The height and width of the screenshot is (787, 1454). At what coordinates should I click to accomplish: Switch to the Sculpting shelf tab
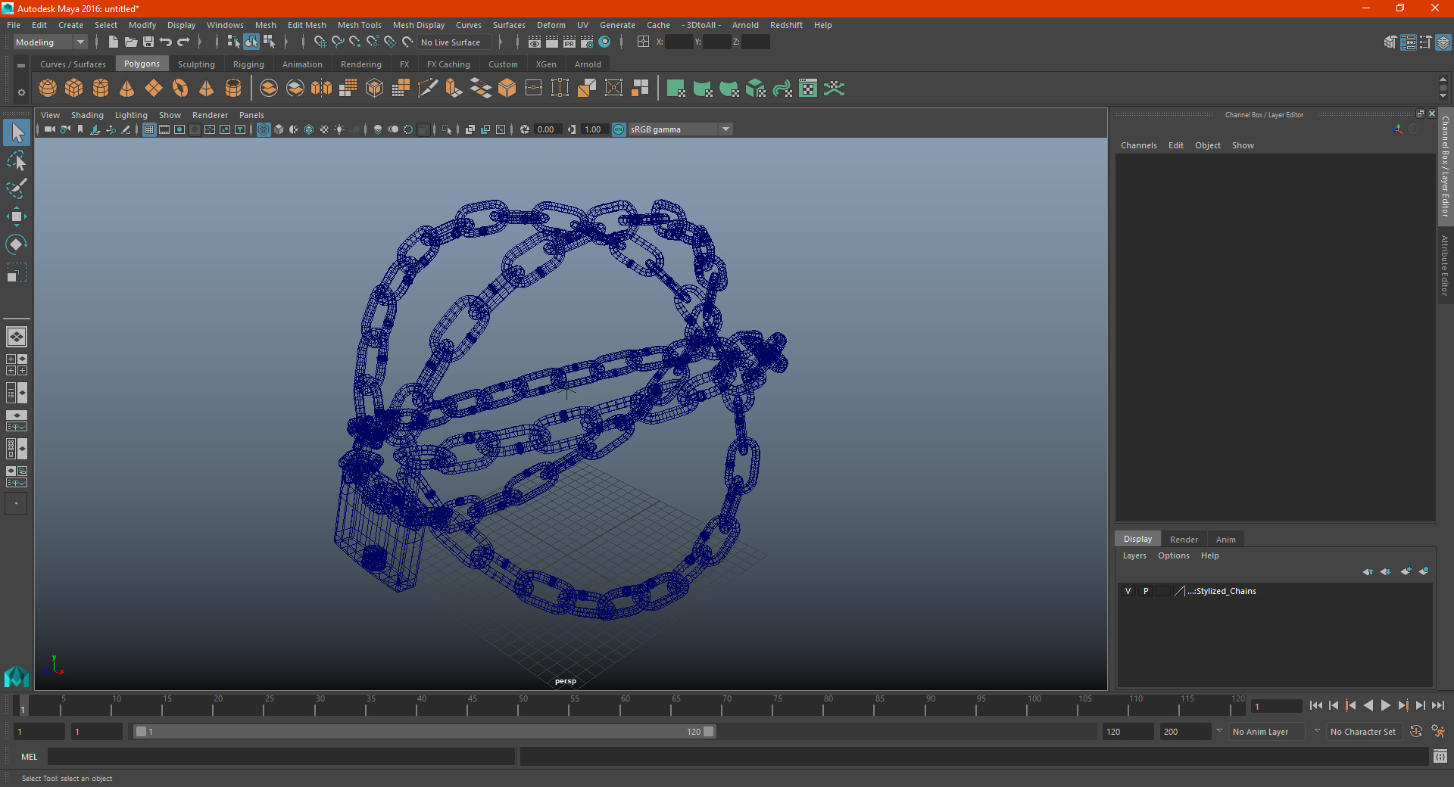196,64
